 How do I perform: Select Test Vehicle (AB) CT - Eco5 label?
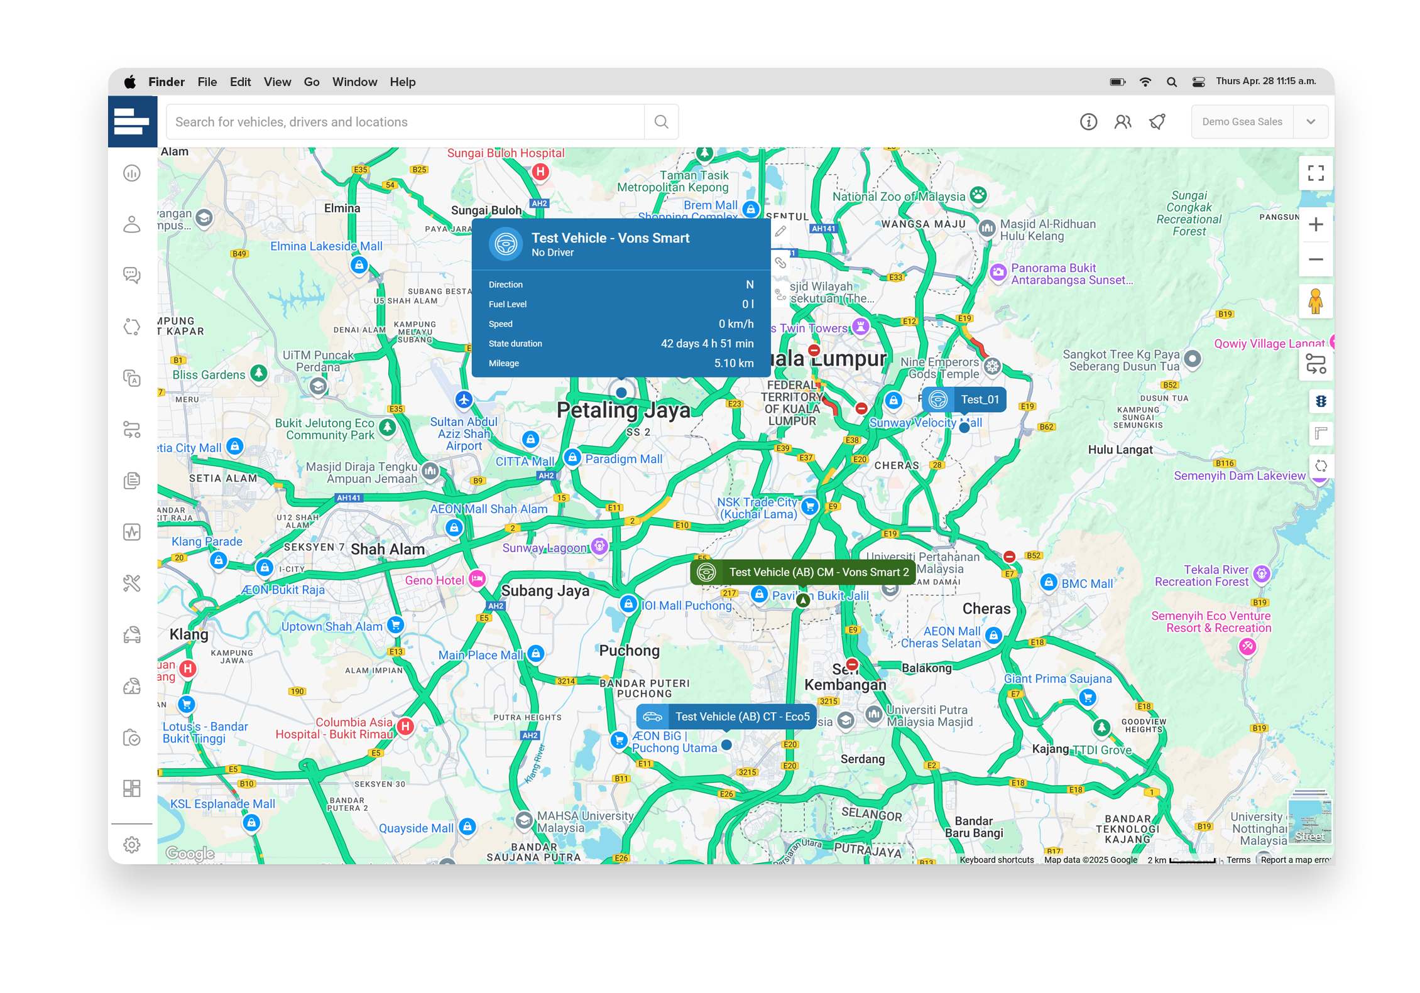pyautogui.click(x=726, y=717)
